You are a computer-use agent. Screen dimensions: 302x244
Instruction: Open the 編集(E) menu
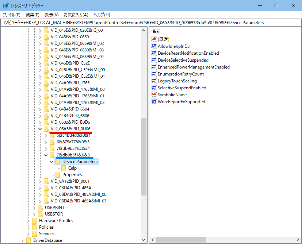pos(33,15)
